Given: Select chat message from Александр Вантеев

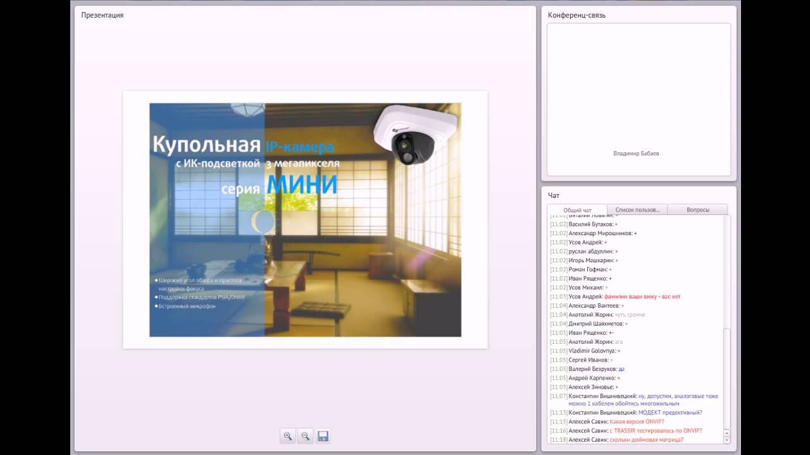Looking at the screenshot, I should tap(587, 305).
